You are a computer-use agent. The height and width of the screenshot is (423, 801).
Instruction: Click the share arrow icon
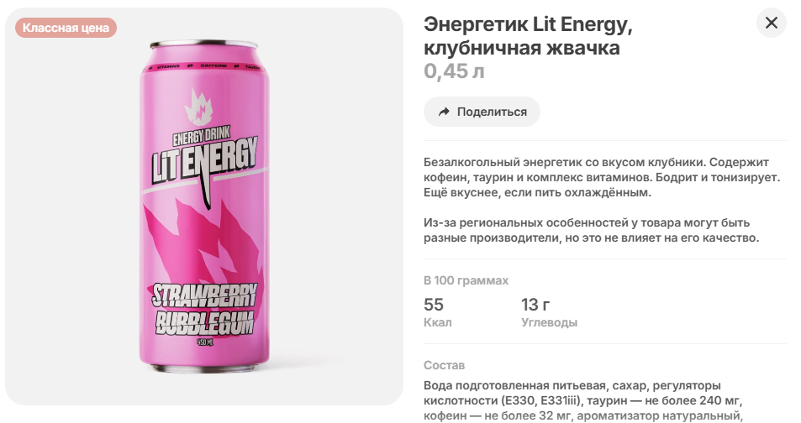point(444,112)
